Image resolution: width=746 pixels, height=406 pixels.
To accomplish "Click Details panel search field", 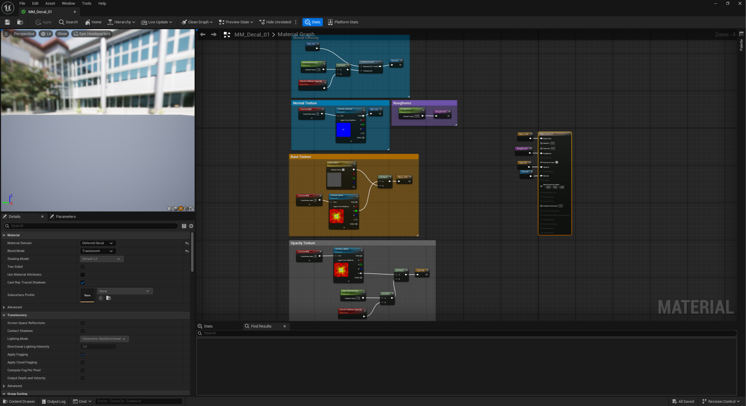I will click(90, 226).
